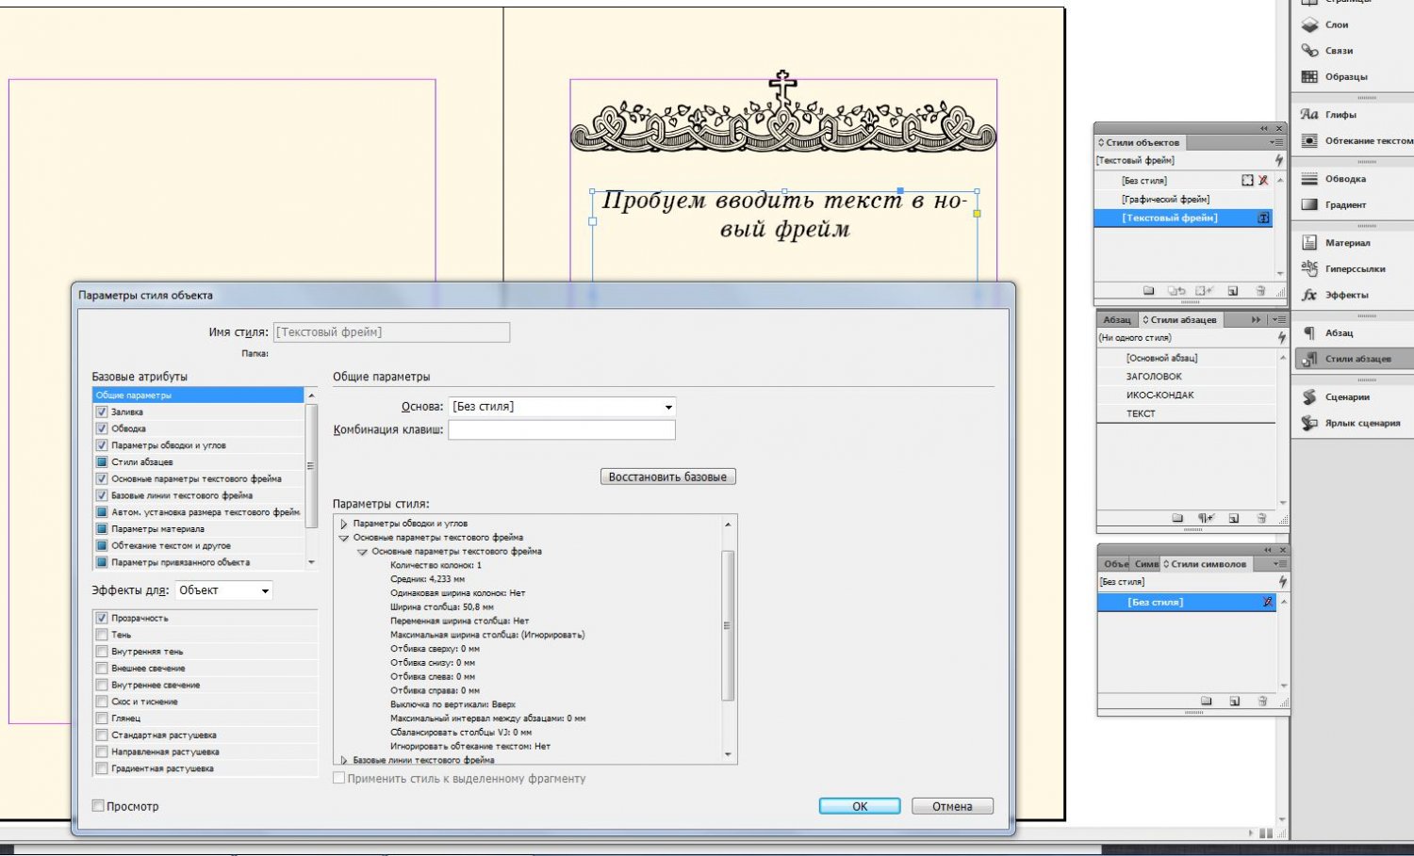Screen dimensions: 1414x856
Task: Enable Градиентная растушевка checkbox
Action: click(102, 768)
